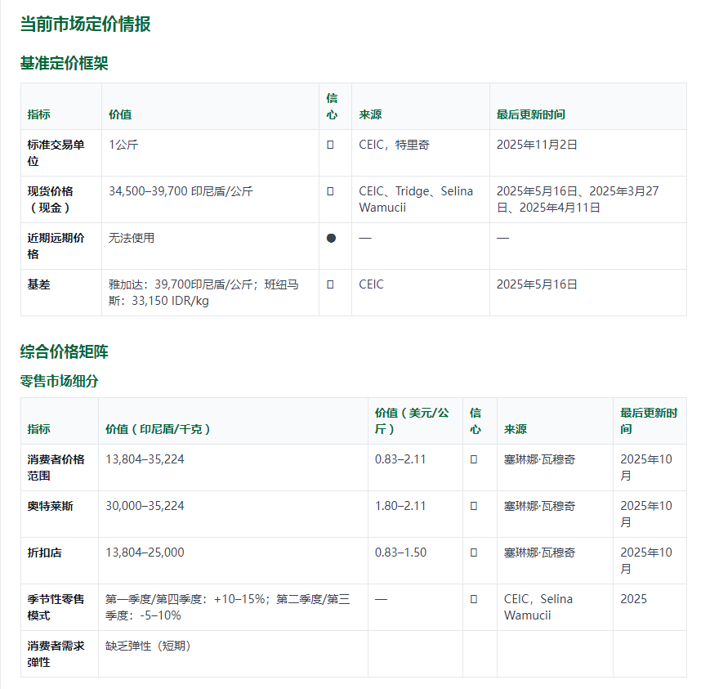Screen dimensions: 701x689
Task: Click the confidence icon for 季节性零售模式
Action: point(475,599)
